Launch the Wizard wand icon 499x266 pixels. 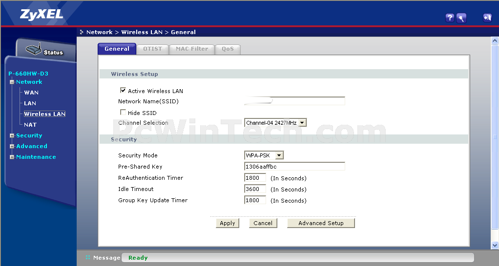point(461,18)
